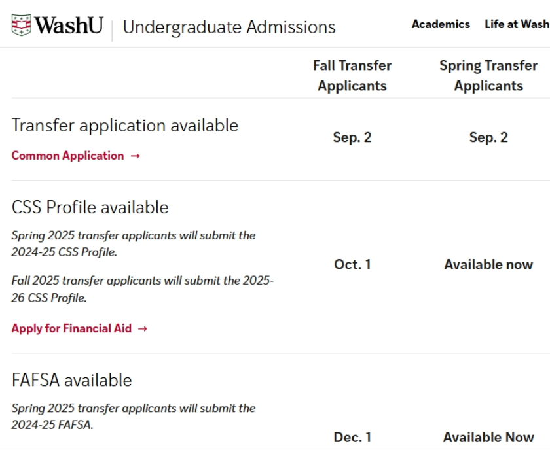
Task: Select the Spring Transfer Applicants column header
Action: pos(488,76)
